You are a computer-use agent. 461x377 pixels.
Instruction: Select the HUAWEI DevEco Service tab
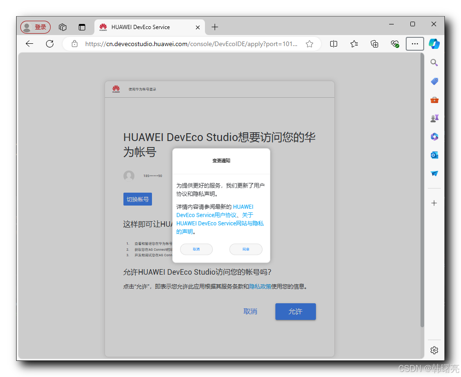(149, 27)
